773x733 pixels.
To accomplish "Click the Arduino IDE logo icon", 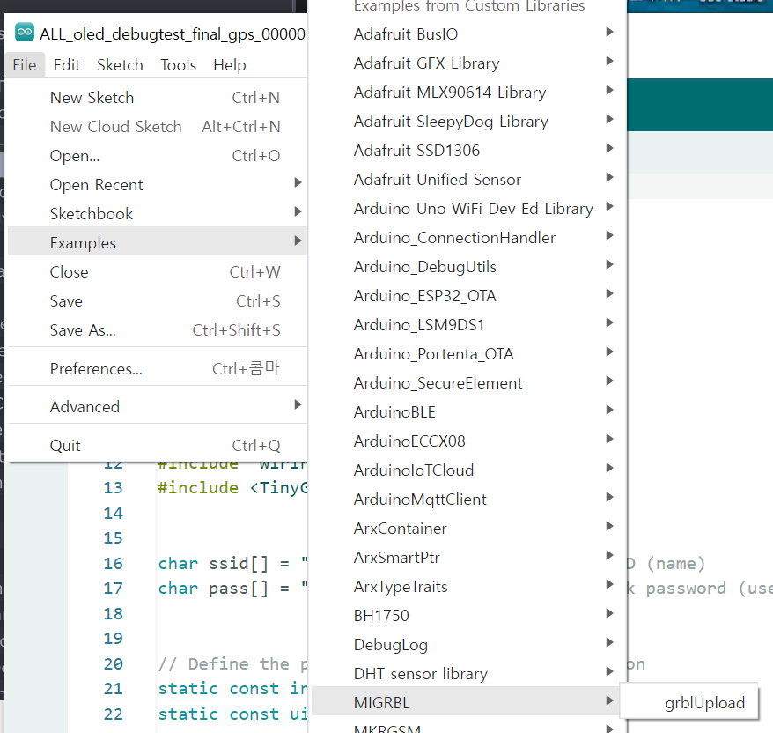I will (24, 33).
